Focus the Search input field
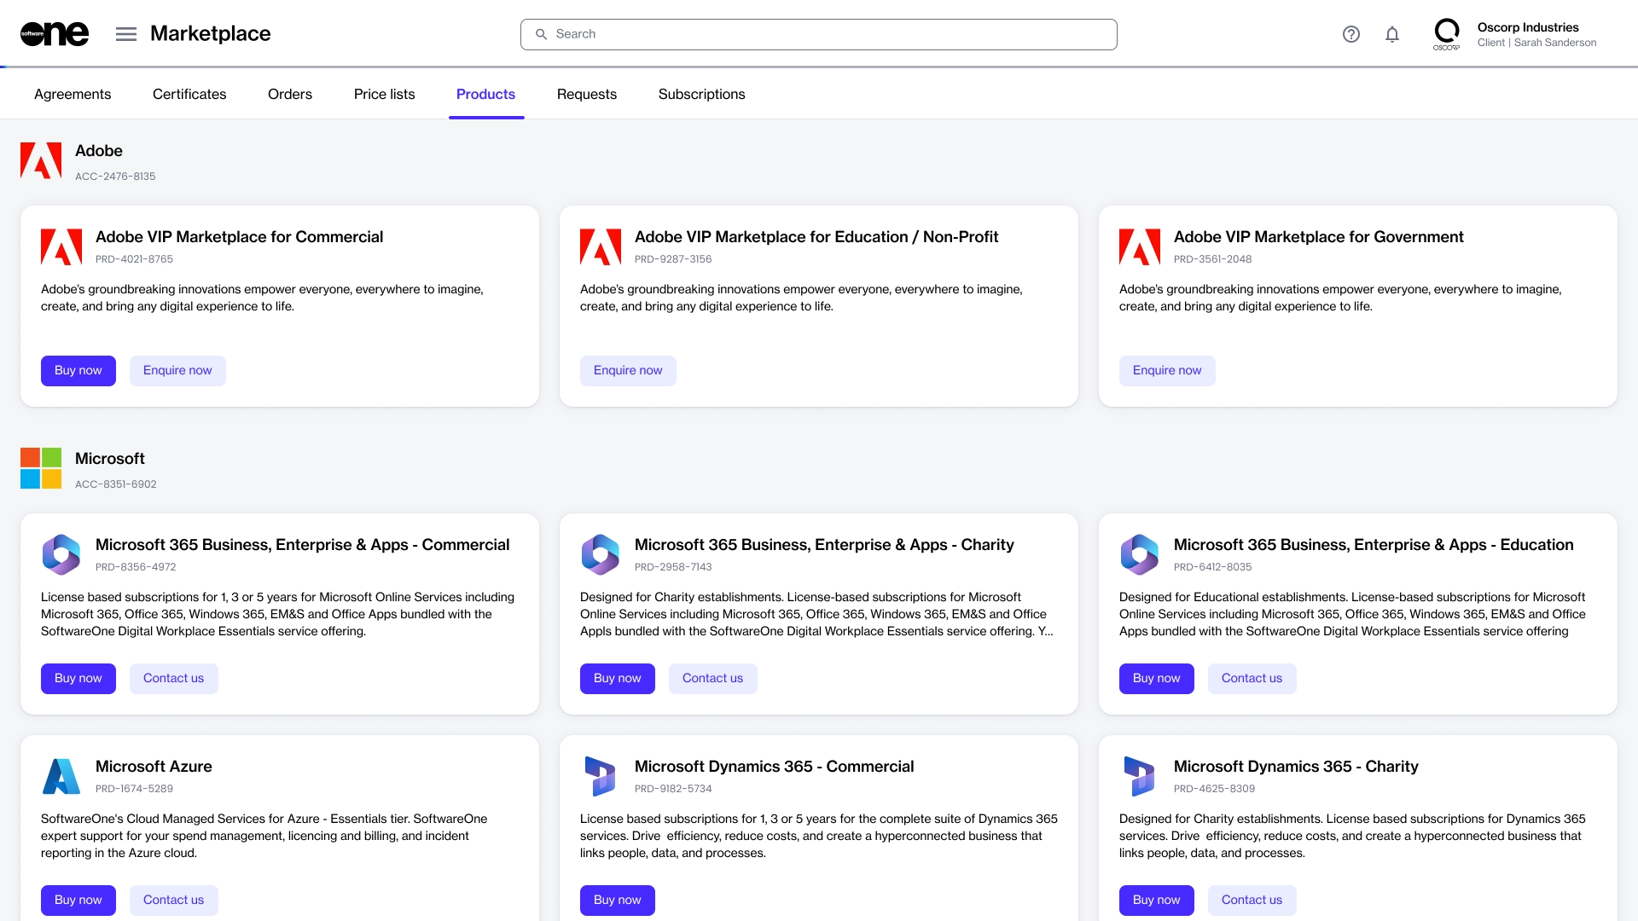Viewport: 1638px width, 921px height. tap(819, 34)
